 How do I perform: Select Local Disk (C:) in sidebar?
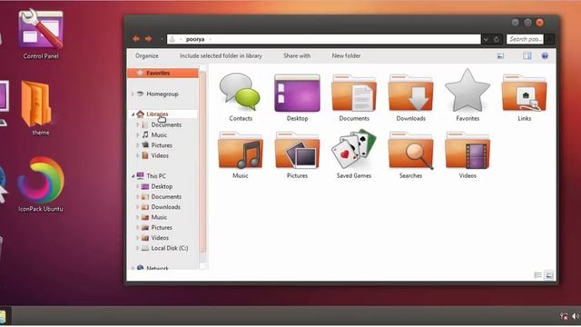coord(170,248)
